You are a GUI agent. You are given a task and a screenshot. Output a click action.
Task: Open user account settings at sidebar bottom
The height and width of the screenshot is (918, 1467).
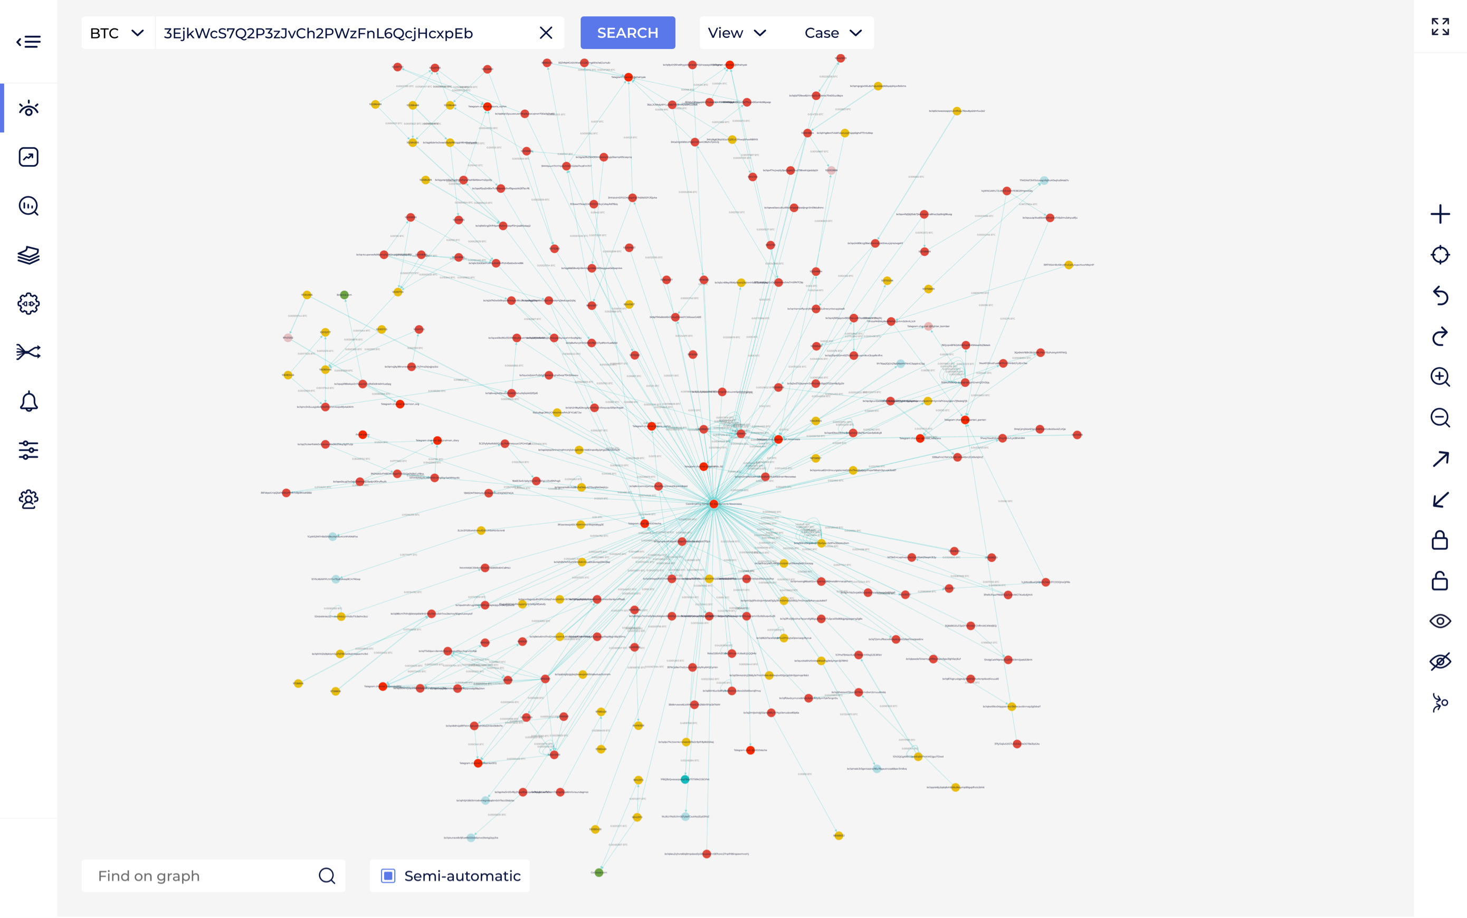point(28,499)
